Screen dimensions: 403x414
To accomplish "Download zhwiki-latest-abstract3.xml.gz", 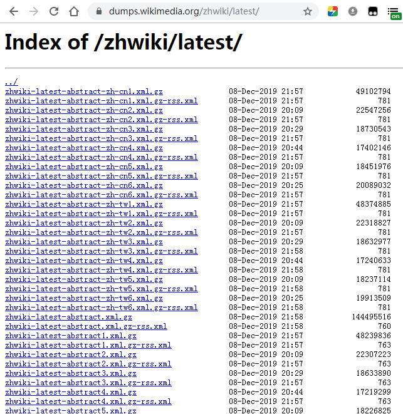I will tap(71, 373).
